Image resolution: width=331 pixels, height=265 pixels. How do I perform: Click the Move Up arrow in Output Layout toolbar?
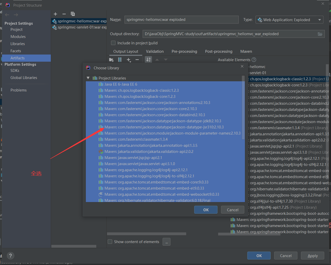pyautogui.click(x=157, y=60)
